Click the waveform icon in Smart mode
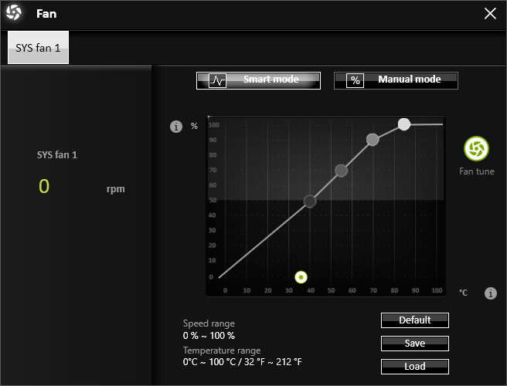 coord(218,81)
